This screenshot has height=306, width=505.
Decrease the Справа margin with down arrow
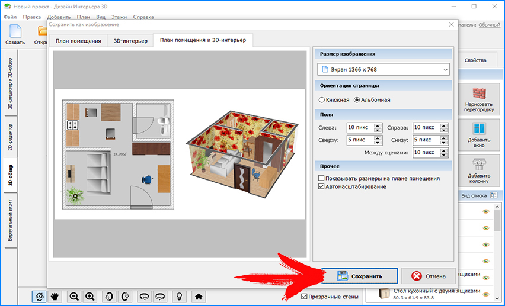tap(444, 130)
